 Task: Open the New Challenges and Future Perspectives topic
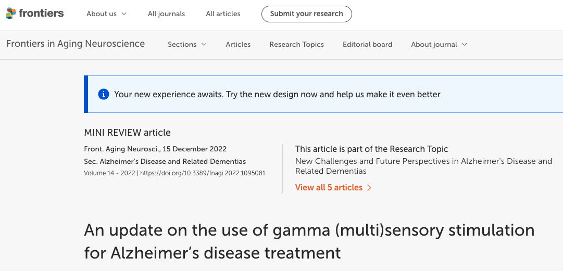coord(423,166)
